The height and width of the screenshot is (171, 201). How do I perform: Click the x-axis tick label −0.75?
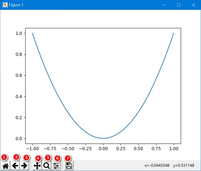(50, 149)
